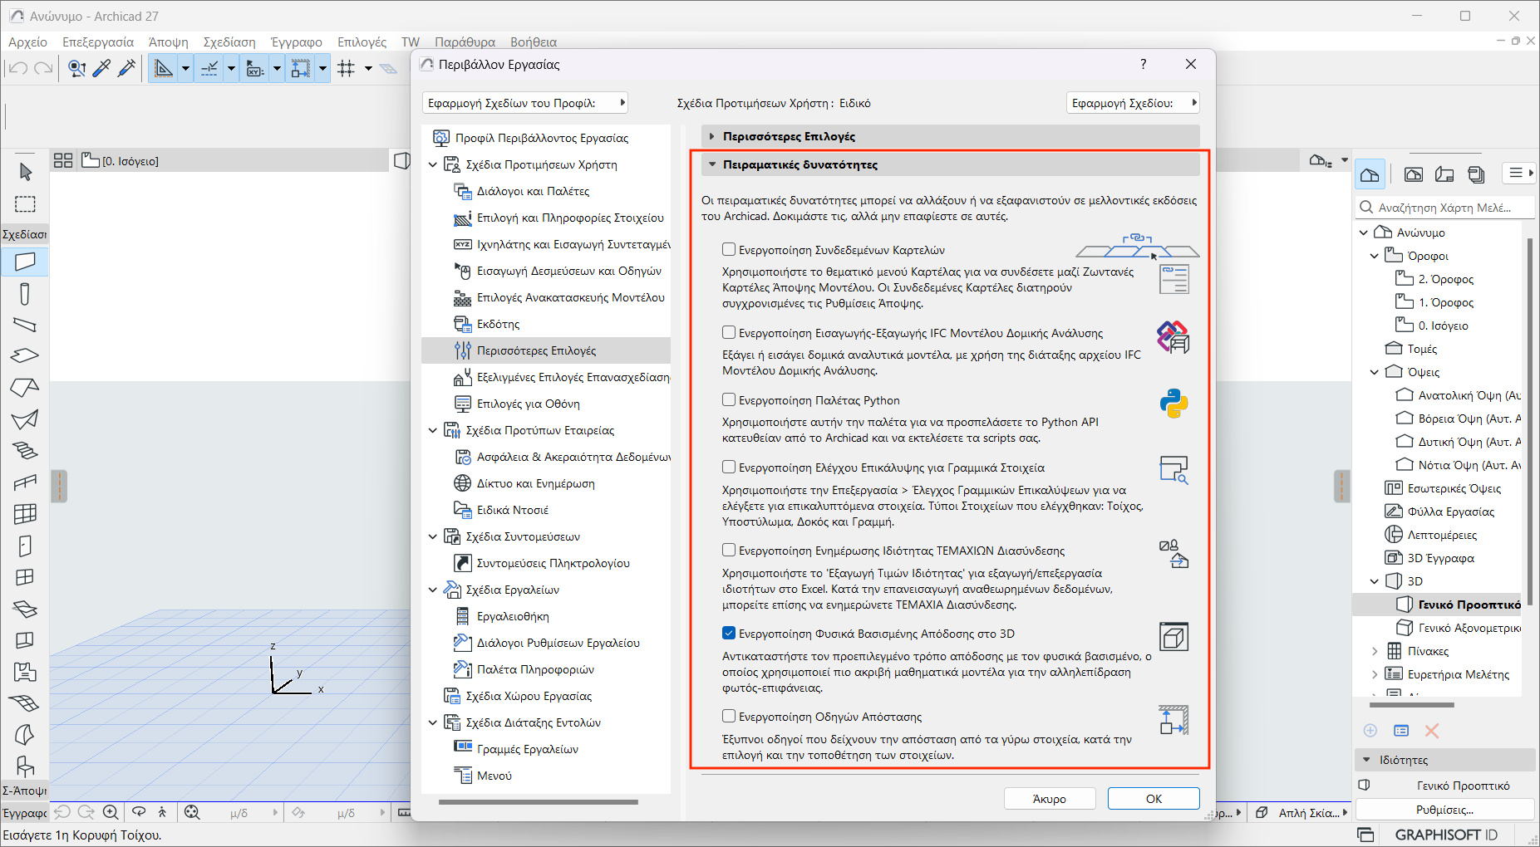Enable the Python Palette checkbox

(729, 399)
